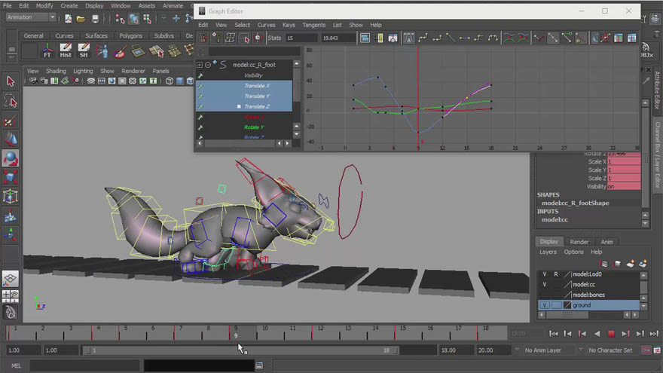Click the Linear tangents icon
Screen dimensions: 663x373
pos(451,38)
